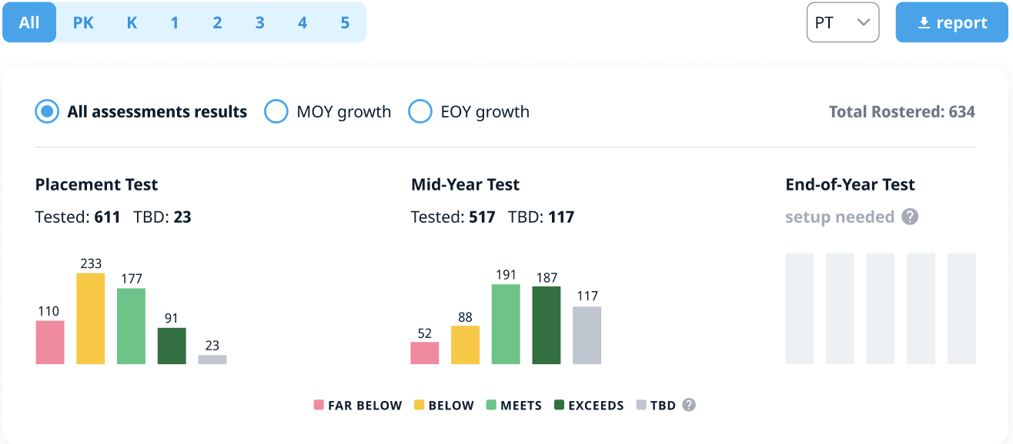Click Mid-Year Test gray TBD bar 117

coord(587,335)
